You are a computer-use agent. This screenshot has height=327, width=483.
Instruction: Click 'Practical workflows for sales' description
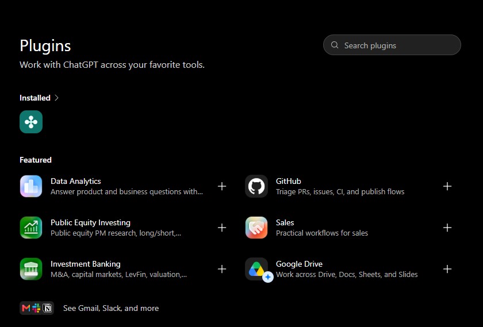click(322, 233)
